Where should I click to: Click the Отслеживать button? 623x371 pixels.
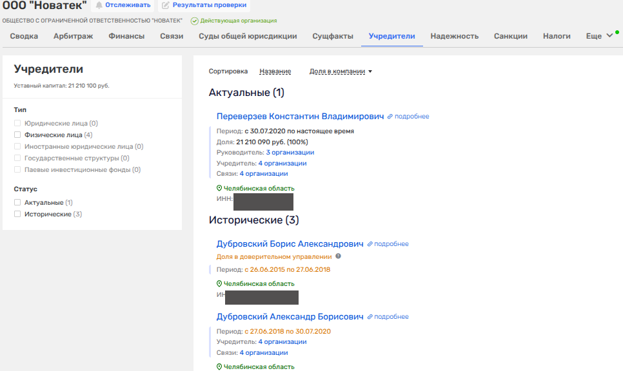(x=123, y=5)
